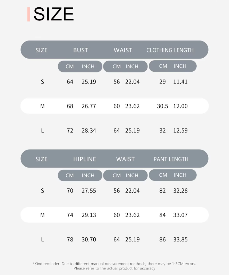Click the kind reminder note text
Image resolution: width=229 pixels, height=275 pixels.
(114, 266)
